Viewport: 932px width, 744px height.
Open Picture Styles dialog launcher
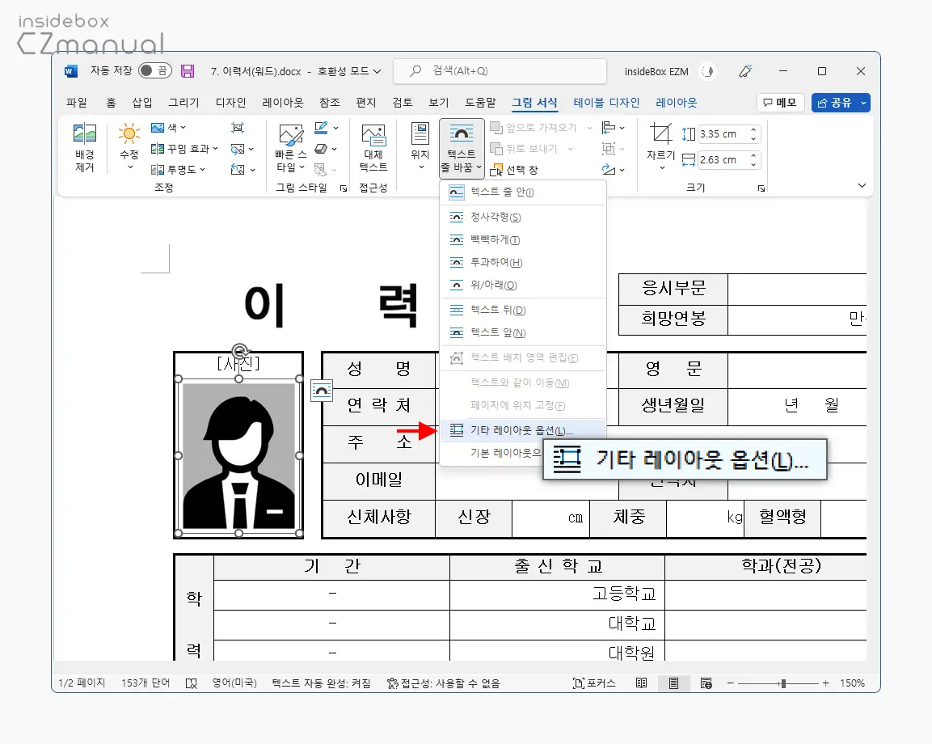tap(344, 188)
